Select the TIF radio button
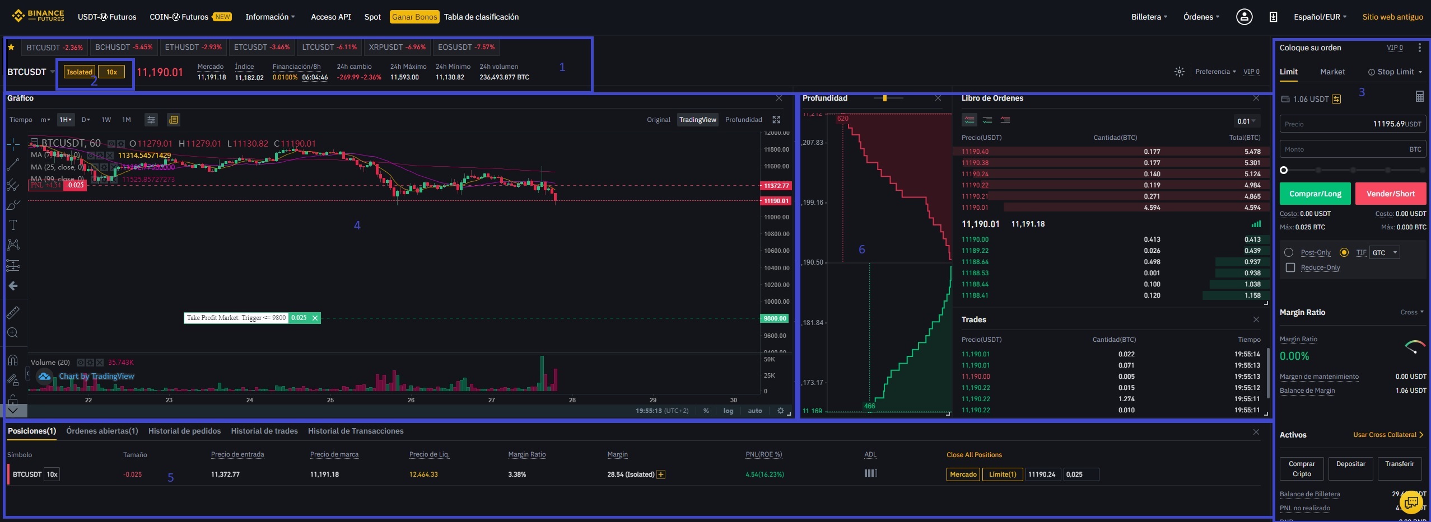This screenshot has width=1431, height=522. (1344, 252)
